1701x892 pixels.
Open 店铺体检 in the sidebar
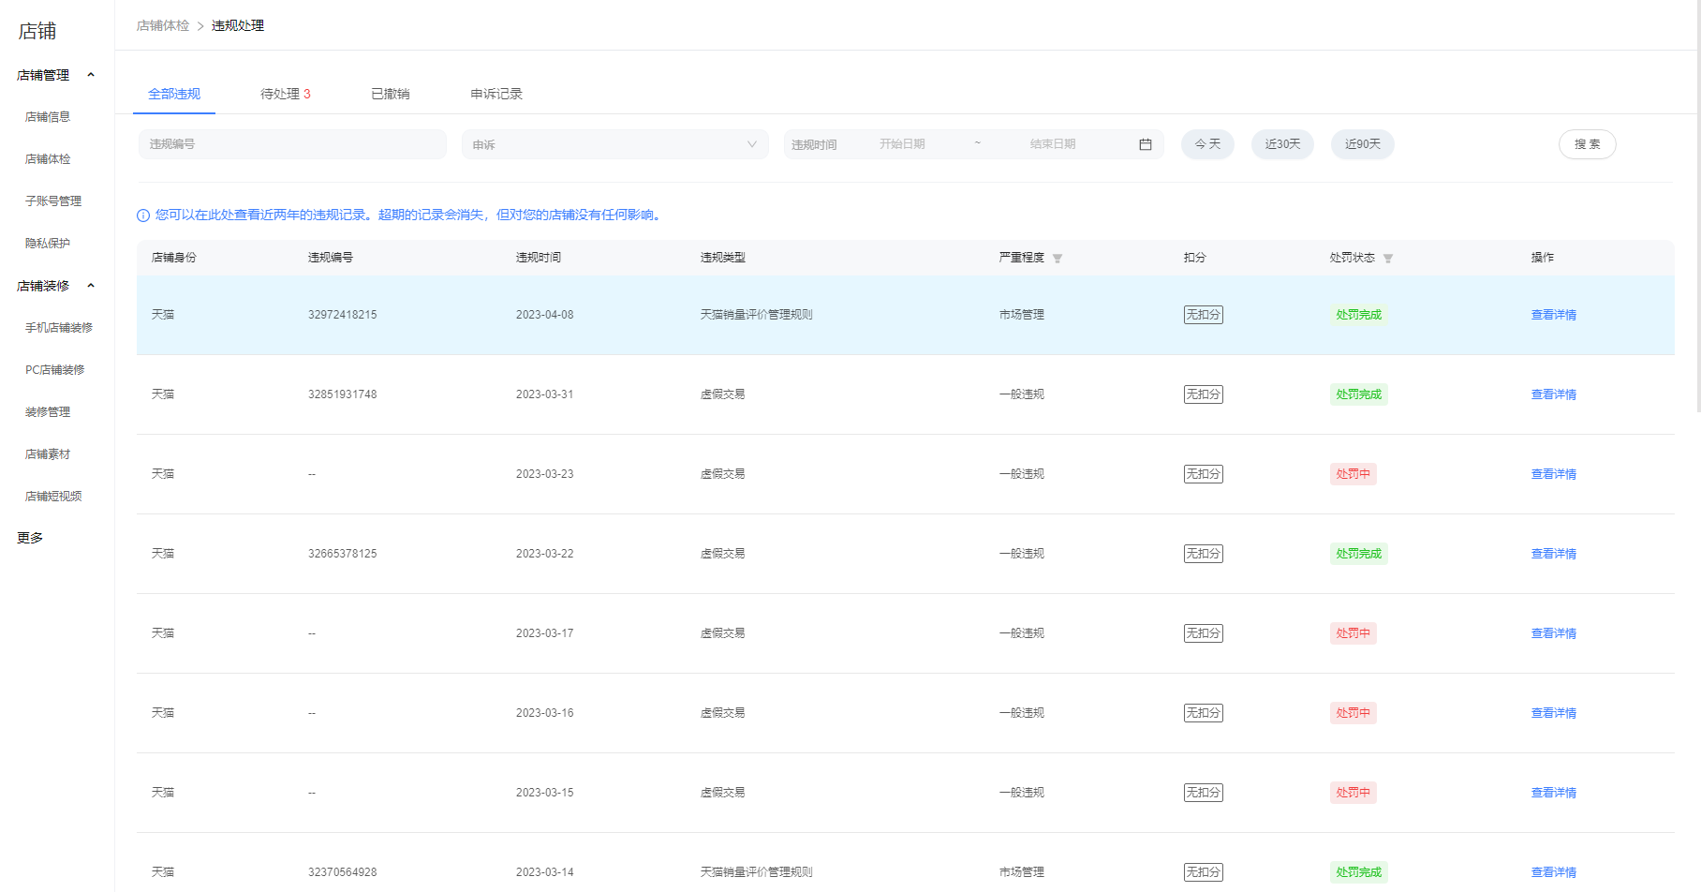[48, 159]
